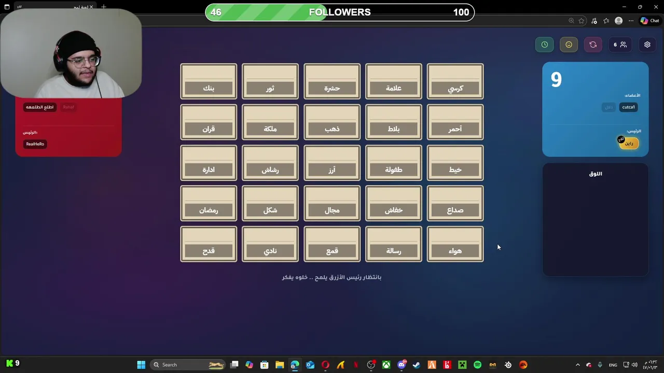This screenshot has height=373, width=664.
Task: Click the refresh/restart round button
Action: point(593,45)
